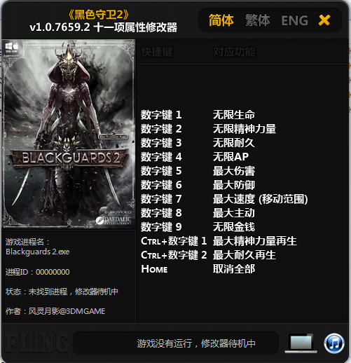Toggle 无限生命 cheat option
This screenshot has width=351, height=363.
[x=234, y=115]
